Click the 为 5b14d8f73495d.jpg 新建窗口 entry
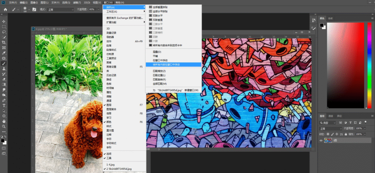This screenshot has width=375, height=173. pyautogui.click(x=173, y=90)
